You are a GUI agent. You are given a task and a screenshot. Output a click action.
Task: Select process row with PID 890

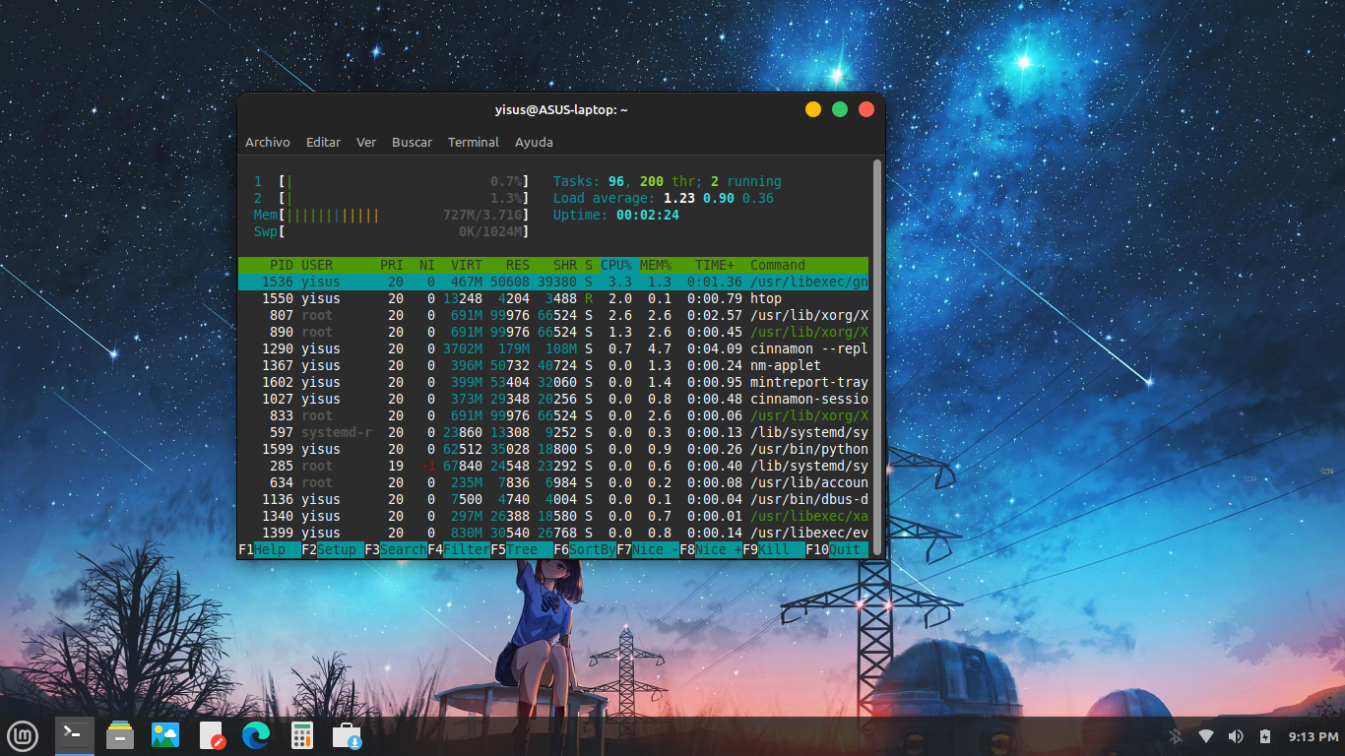(x=553, y=332)
